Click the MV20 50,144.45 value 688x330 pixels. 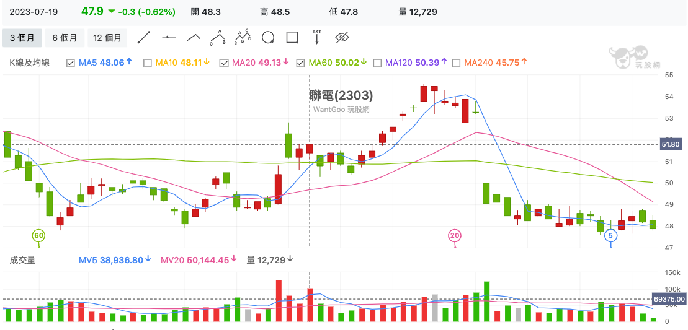pyautogui.click(x=195, y=261)
